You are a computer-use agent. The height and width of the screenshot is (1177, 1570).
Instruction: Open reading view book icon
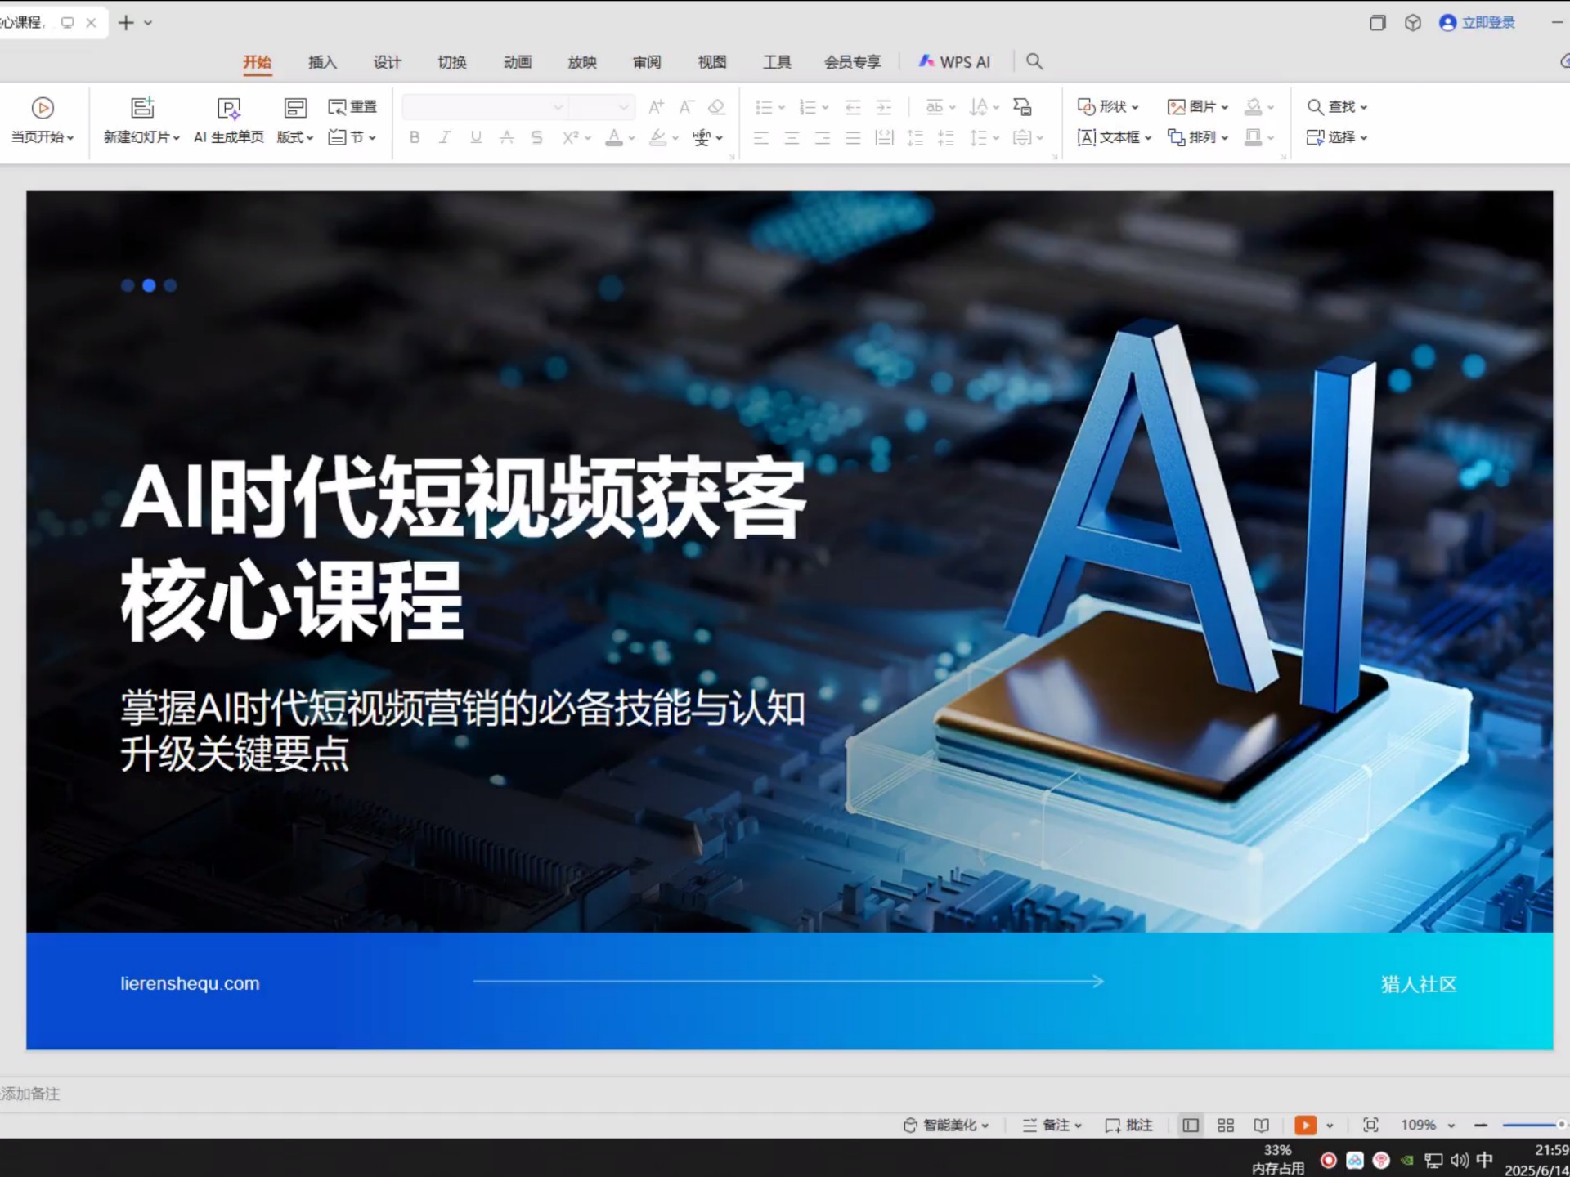coord(1261,1126)
